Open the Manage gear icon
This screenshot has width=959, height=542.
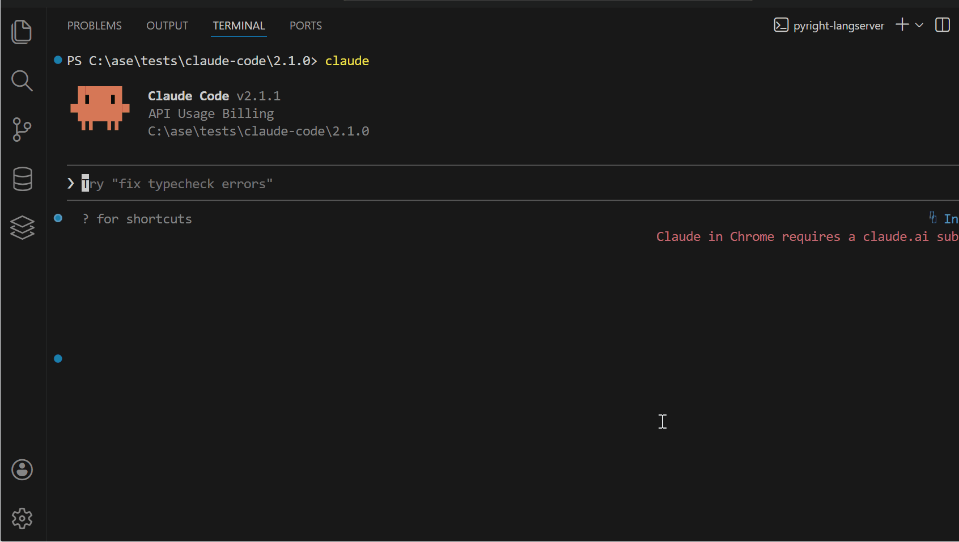click(22, 519)
